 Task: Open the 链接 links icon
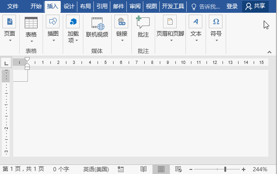[x=121, y=21]
